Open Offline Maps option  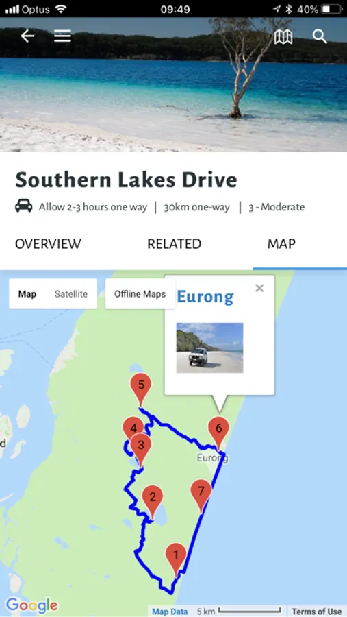[140, 294]
